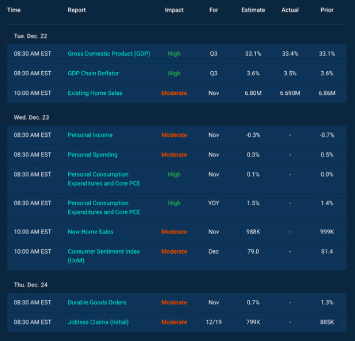Screen dimensions: 355x341
Task: Sort by the Prior column header
Action: point(327,10)
